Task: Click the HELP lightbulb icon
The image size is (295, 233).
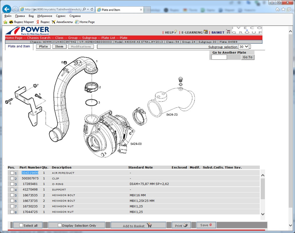Action: (x=175, y=32)
